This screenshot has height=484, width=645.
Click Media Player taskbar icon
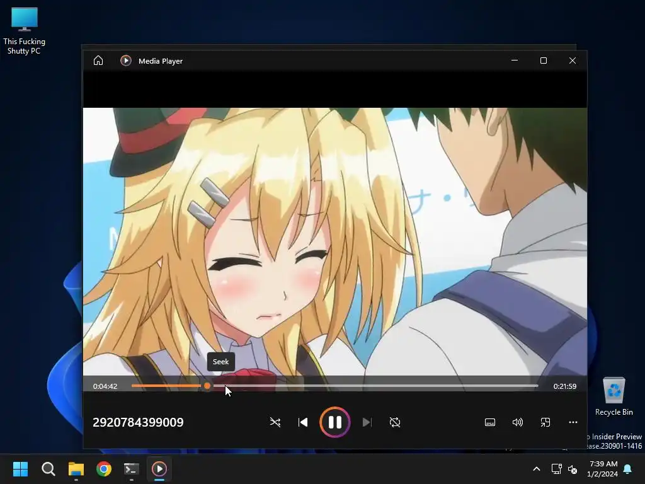[x=159, y=469]
